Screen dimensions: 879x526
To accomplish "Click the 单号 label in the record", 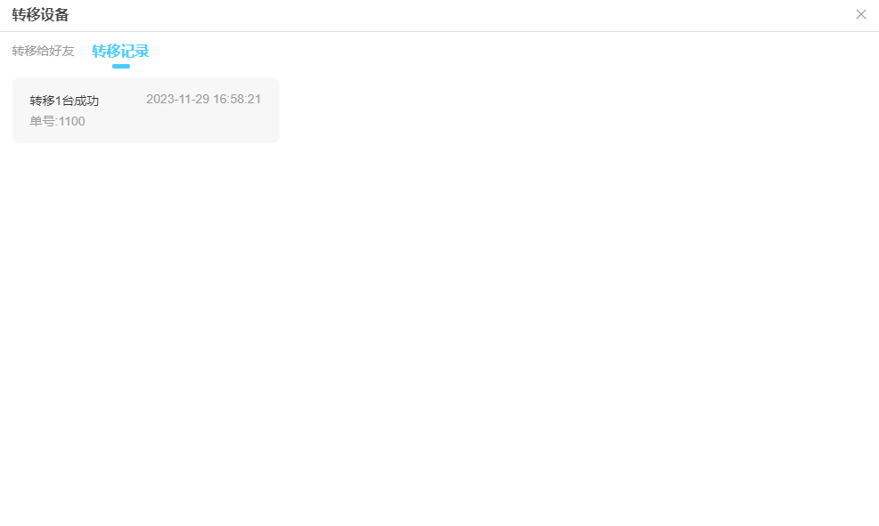I will point(42,121).
